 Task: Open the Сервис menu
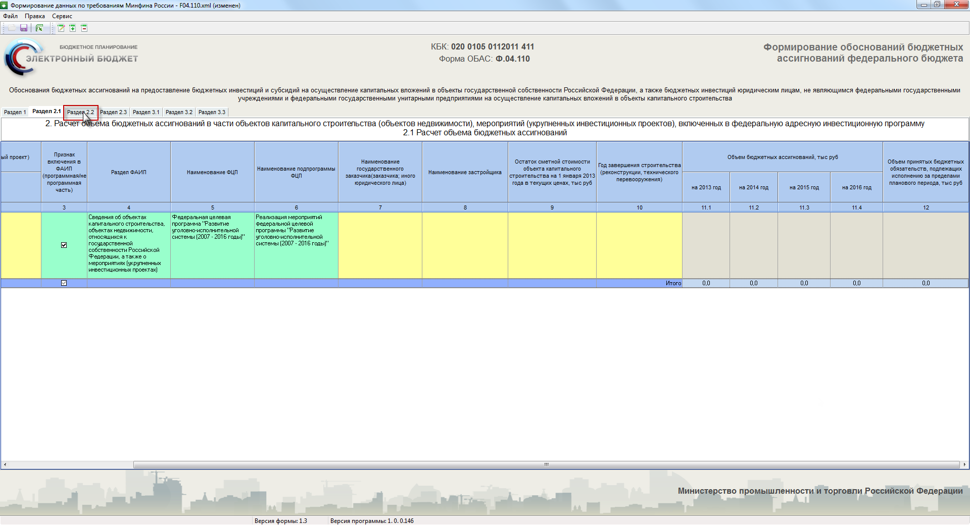click(x=62, y=16)
